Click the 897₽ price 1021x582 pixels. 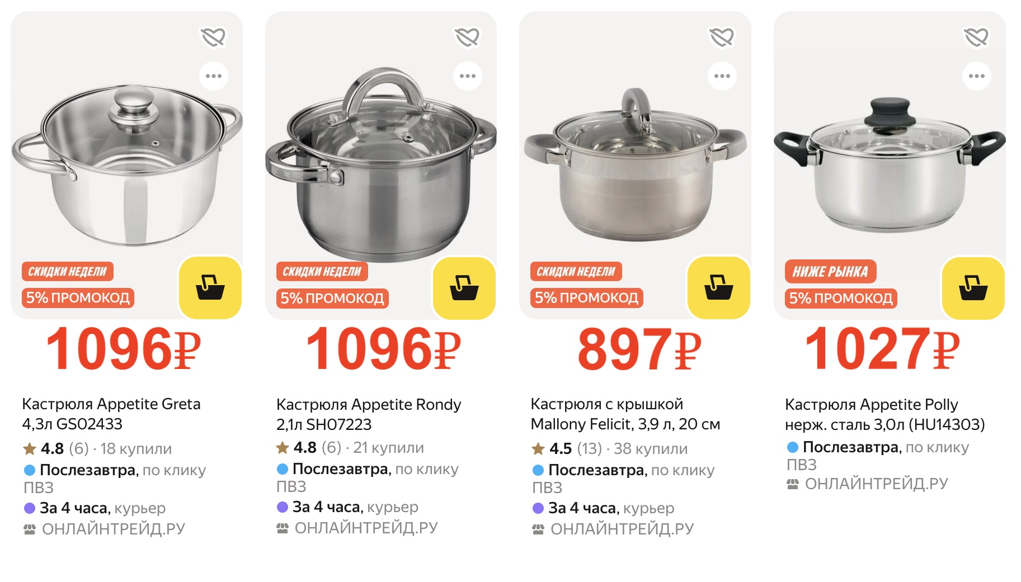[x=638, y=350]
